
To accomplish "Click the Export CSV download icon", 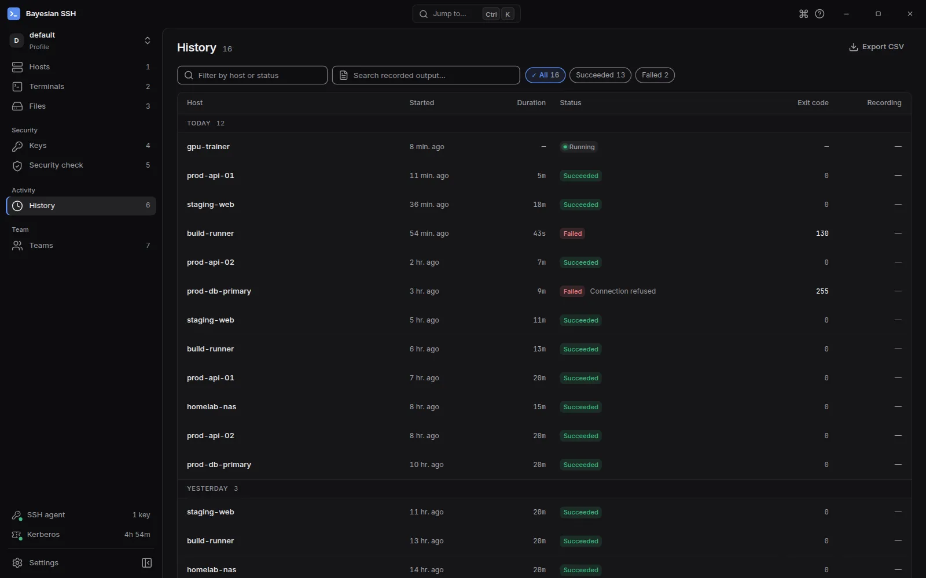I will pos(853,47).
